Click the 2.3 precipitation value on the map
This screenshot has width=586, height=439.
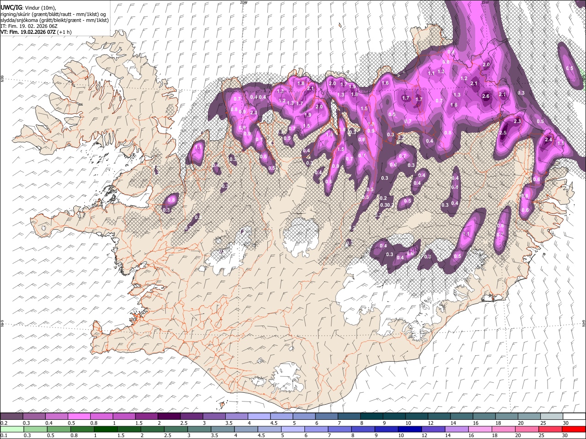517,121
